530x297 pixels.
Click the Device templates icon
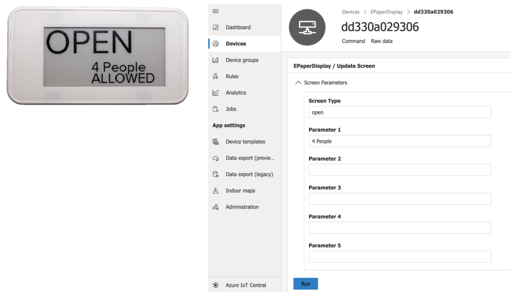[215, 142]
